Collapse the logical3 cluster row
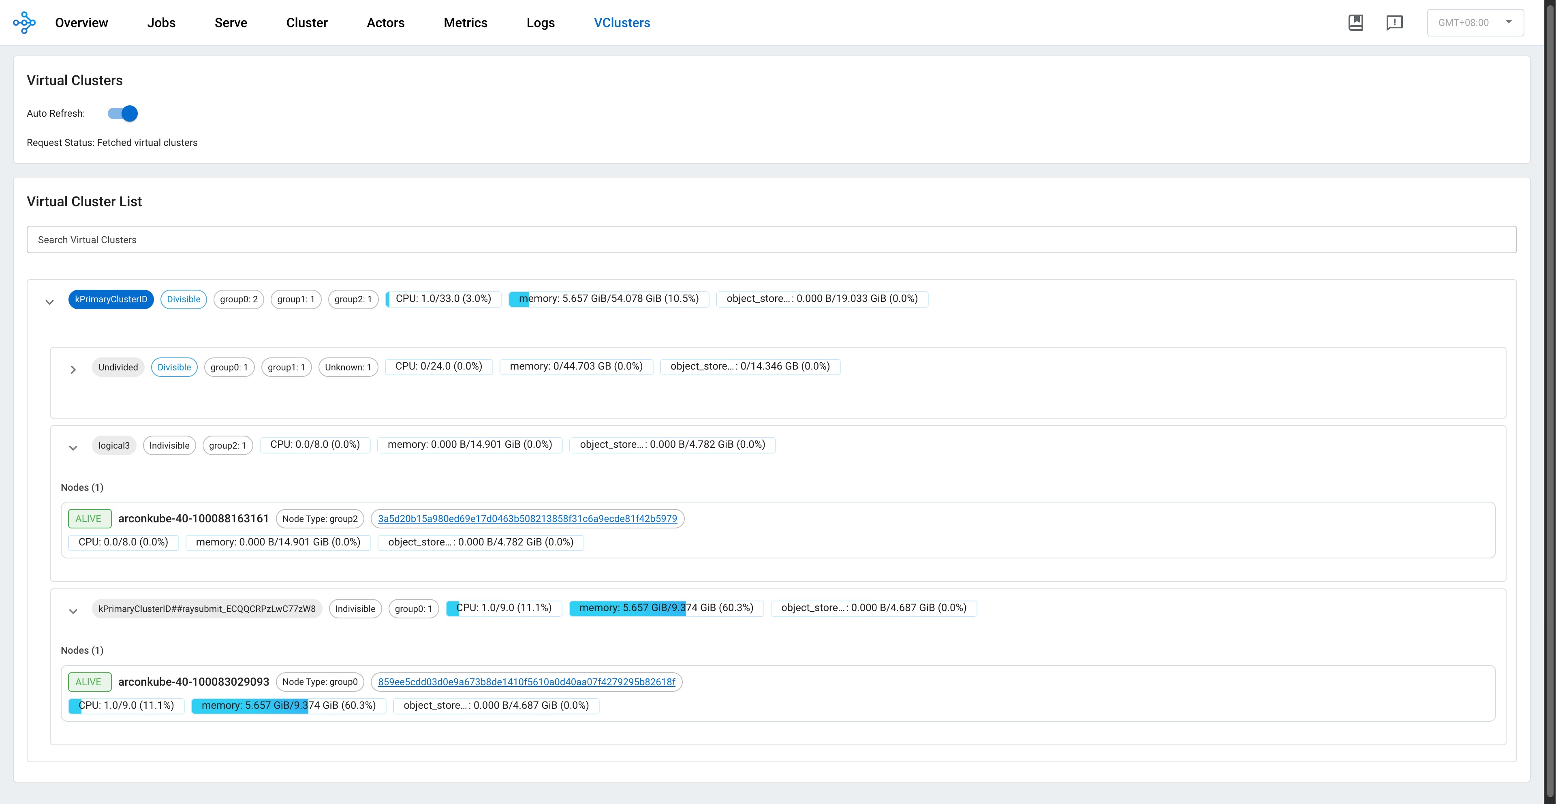This screenshot has width=1556, height=804. click(73, 448)
